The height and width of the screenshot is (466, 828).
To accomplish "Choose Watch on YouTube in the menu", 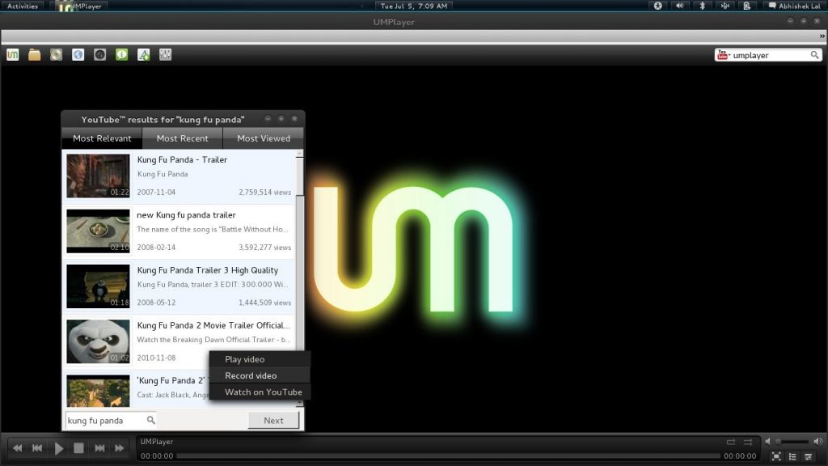I will (x=260, y=391).
